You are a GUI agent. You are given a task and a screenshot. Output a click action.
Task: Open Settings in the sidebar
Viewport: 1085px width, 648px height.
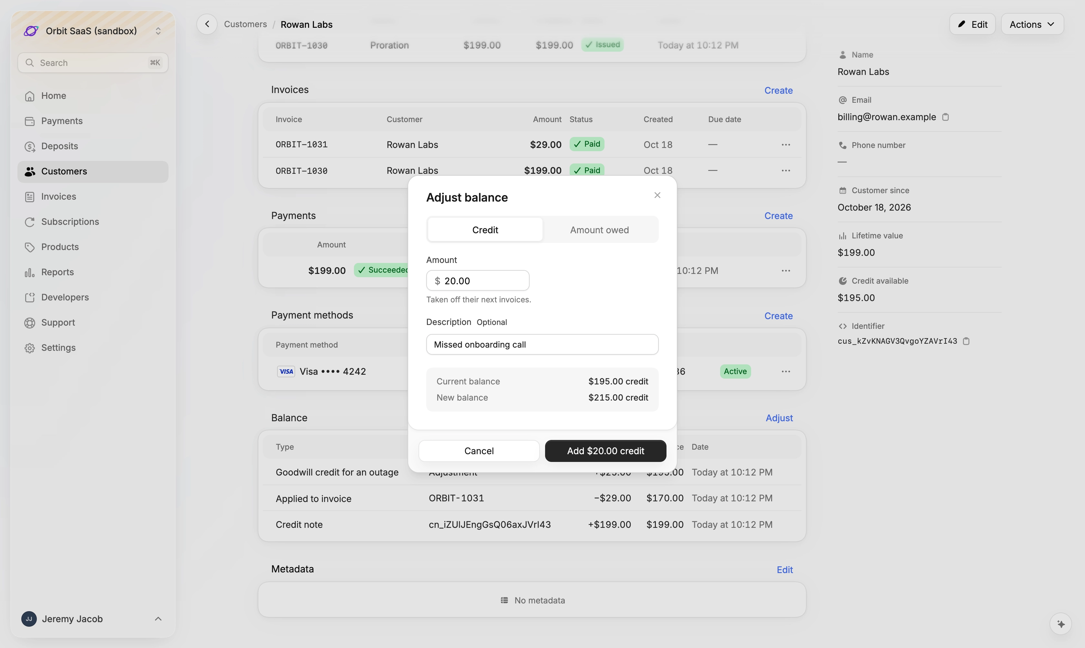click(x=93, y=348)
